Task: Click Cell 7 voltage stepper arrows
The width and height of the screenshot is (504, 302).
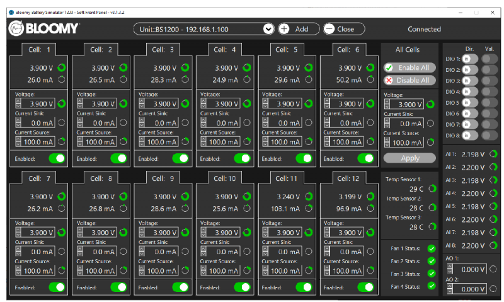Action: point(18,232)
